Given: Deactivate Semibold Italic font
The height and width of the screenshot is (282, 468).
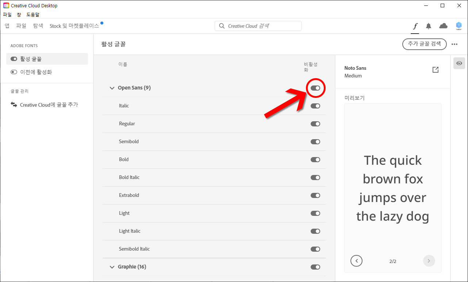Looking at the screenshot, I should pos(315,249).
